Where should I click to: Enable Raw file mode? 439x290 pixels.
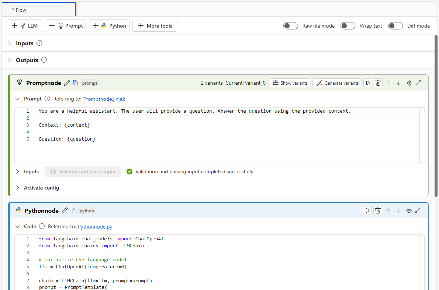pos(290,26)
